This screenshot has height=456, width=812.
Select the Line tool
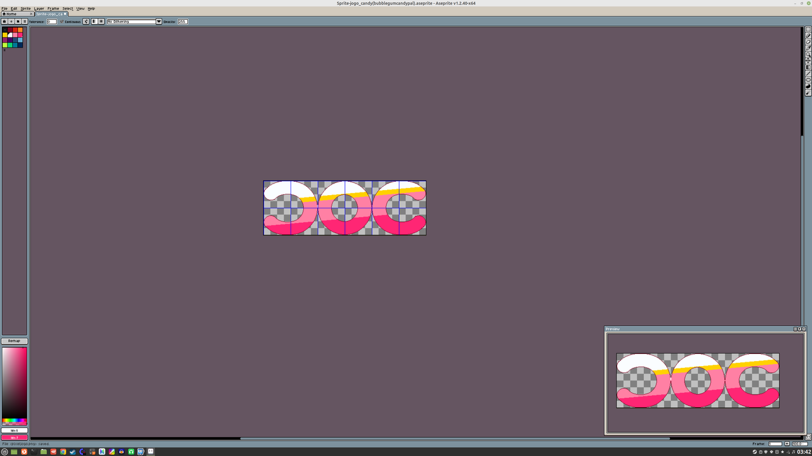808,73
